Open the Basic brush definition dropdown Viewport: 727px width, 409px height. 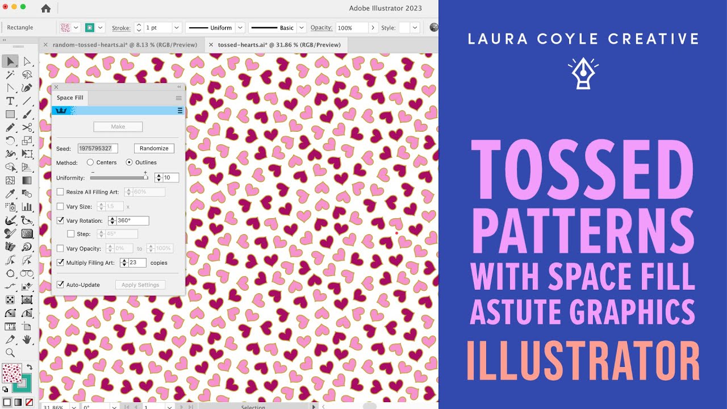coord(302,27)
